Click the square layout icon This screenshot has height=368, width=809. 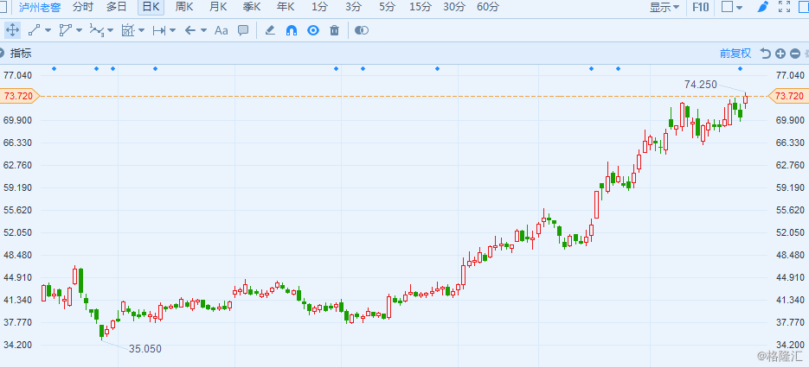[727, 7]
